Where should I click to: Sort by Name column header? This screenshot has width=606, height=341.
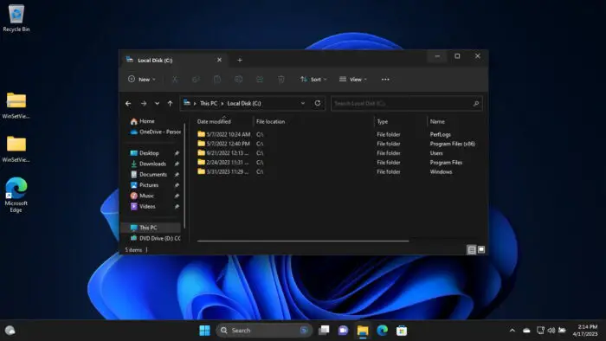[437, 122]
